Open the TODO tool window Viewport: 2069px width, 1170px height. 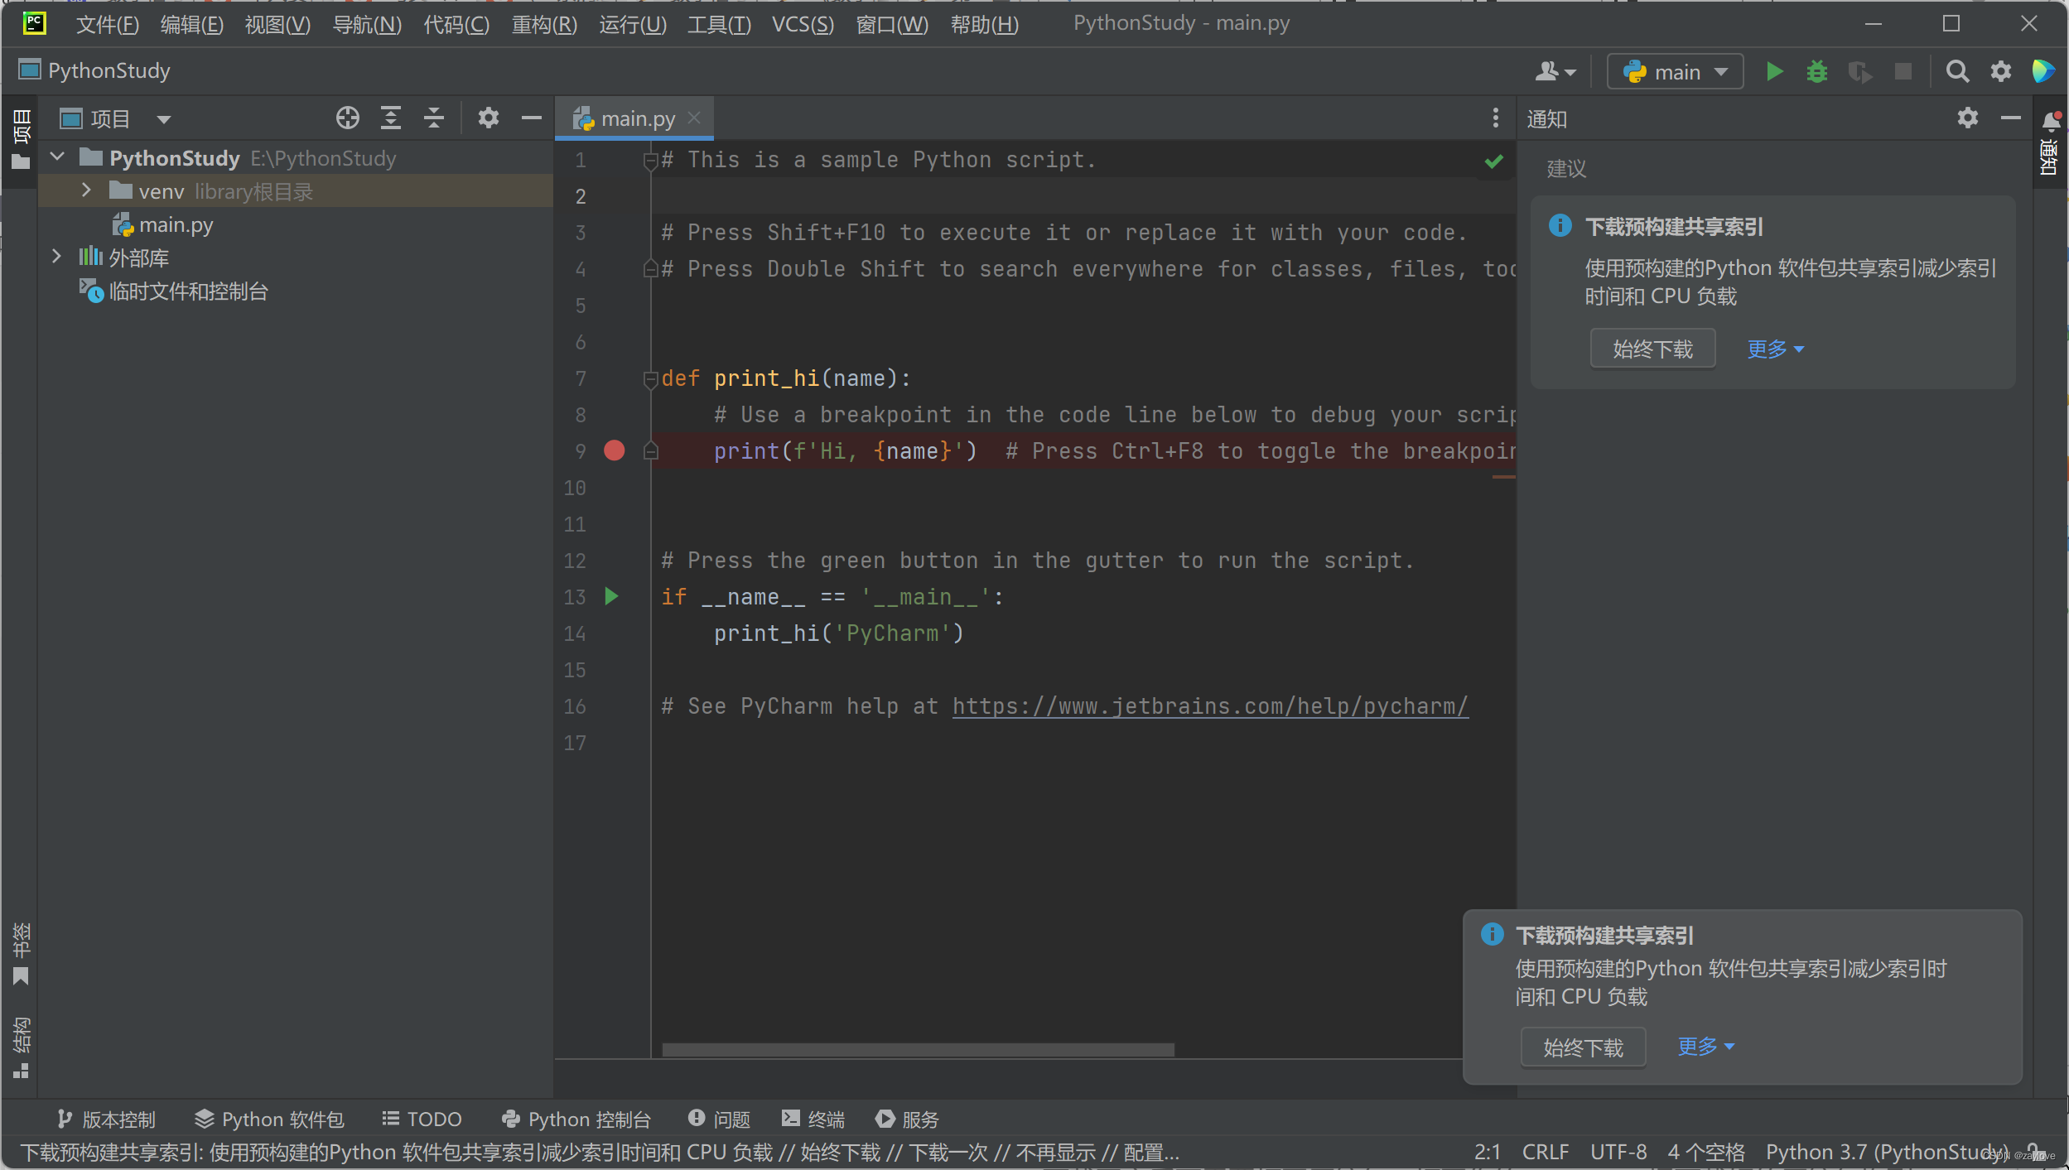[422, 1119]
